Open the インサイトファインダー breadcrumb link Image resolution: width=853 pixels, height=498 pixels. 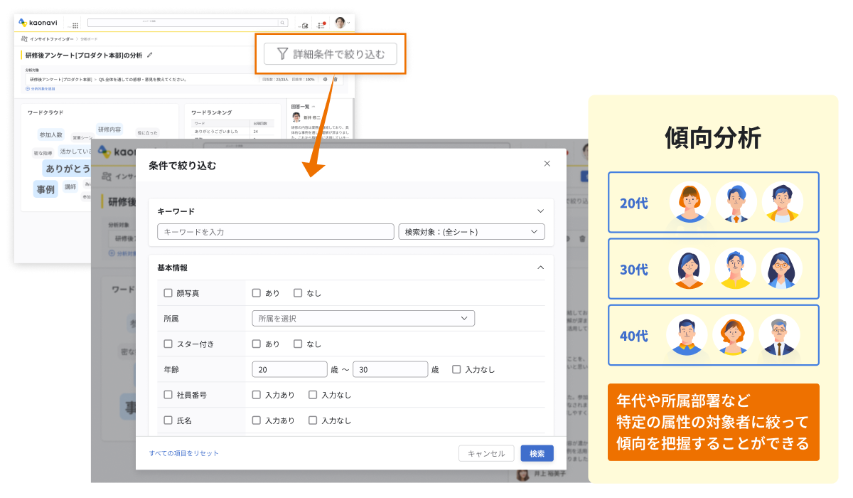point(52,39)
